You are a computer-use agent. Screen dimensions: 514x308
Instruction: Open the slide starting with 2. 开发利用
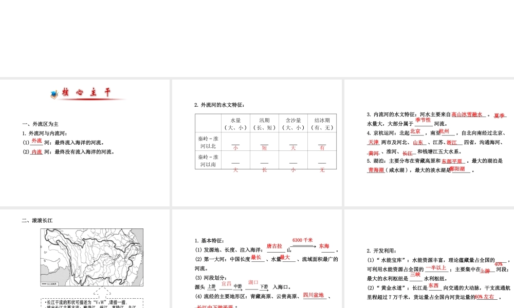click(429, 259)
